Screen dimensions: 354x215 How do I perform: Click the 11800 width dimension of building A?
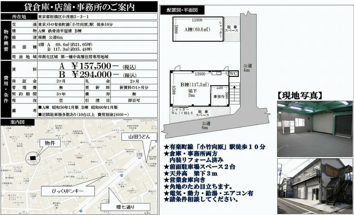(197, 20)
